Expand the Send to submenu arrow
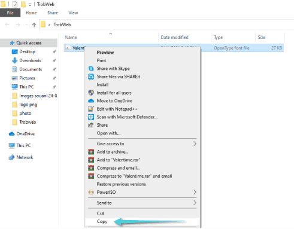 195,203
